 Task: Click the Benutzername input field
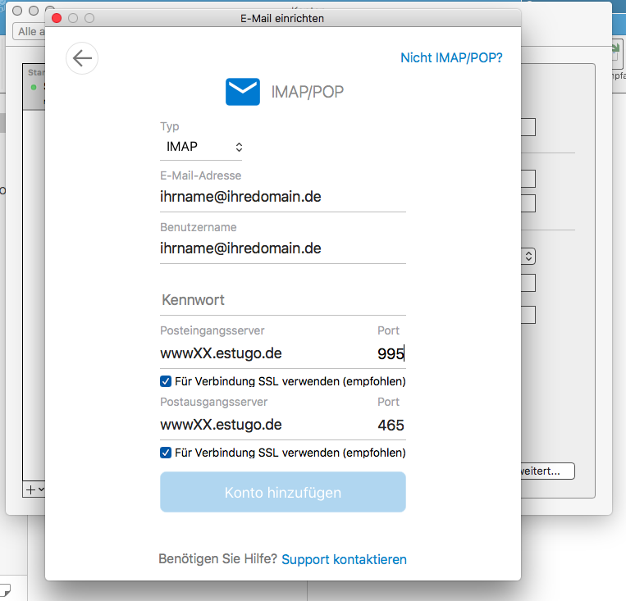tap(283, 248)
